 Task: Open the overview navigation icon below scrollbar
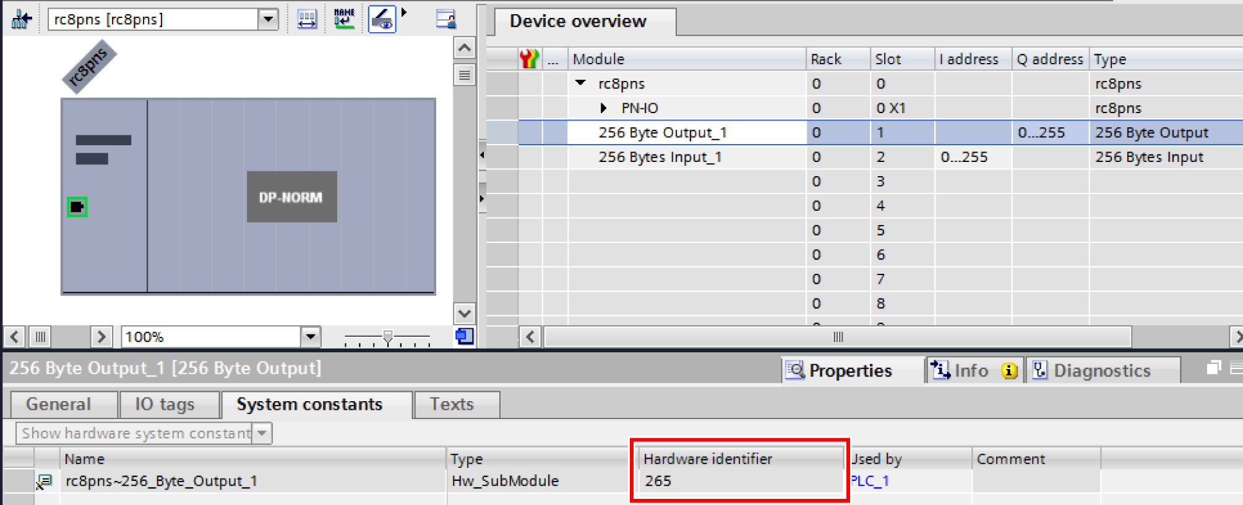click(x=464, y=336)
